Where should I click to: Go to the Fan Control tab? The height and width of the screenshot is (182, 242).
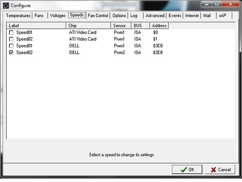coord(98,15)
